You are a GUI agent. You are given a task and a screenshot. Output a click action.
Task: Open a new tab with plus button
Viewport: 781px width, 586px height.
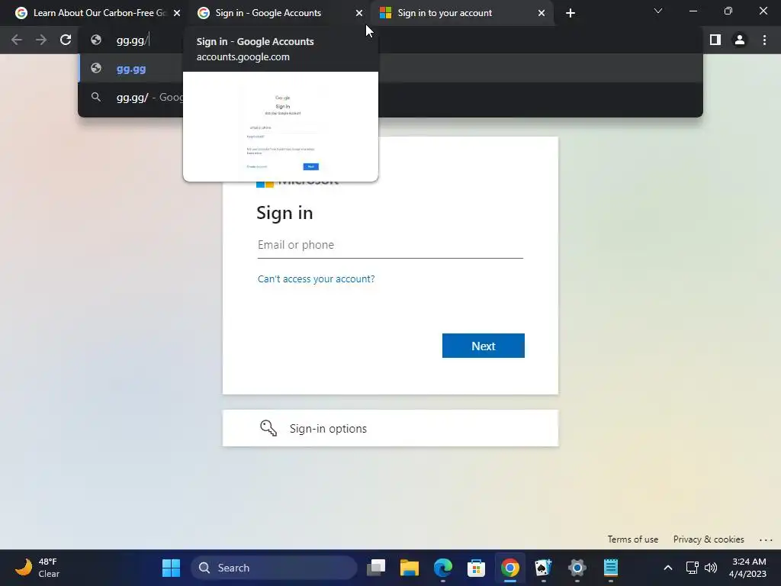point(570,13)
